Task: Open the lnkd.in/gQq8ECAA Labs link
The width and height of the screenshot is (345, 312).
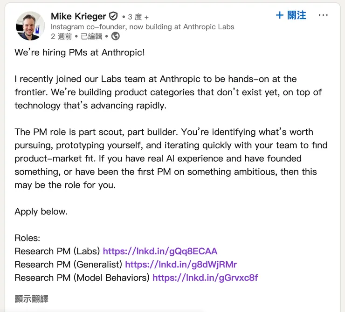Action: 160,251
